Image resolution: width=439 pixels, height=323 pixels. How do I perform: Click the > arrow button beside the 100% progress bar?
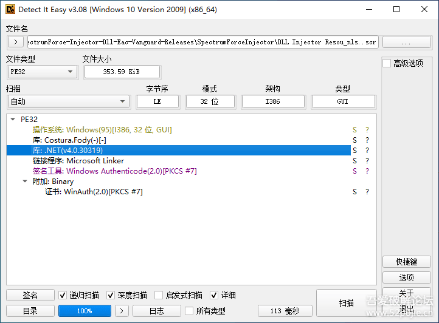(x=122, y=311)
